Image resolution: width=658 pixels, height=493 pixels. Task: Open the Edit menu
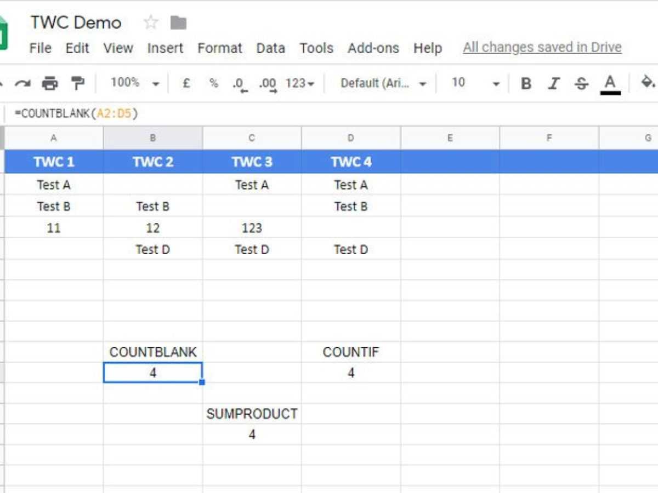(77, 48)
